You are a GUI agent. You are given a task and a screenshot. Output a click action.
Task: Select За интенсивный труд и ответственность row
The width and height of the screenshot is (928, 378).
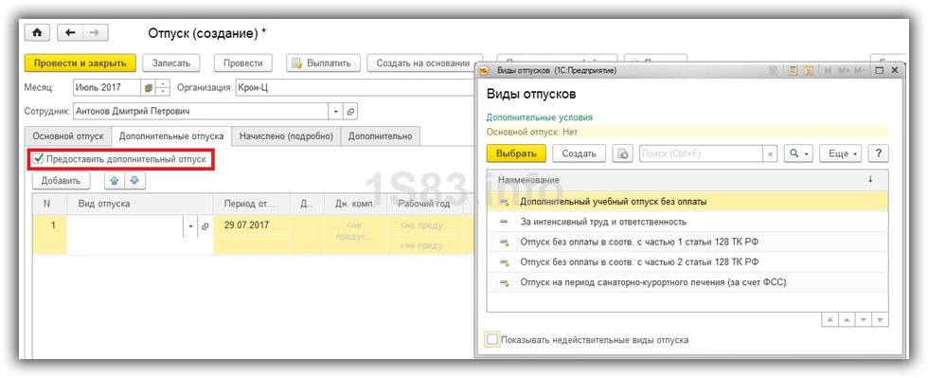[x=687, y=222]
